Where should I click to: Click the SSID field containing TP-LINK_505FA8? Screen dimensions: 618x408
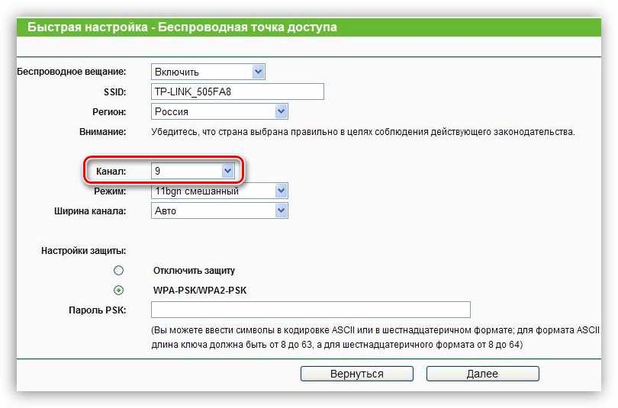(x=237, y=92)
